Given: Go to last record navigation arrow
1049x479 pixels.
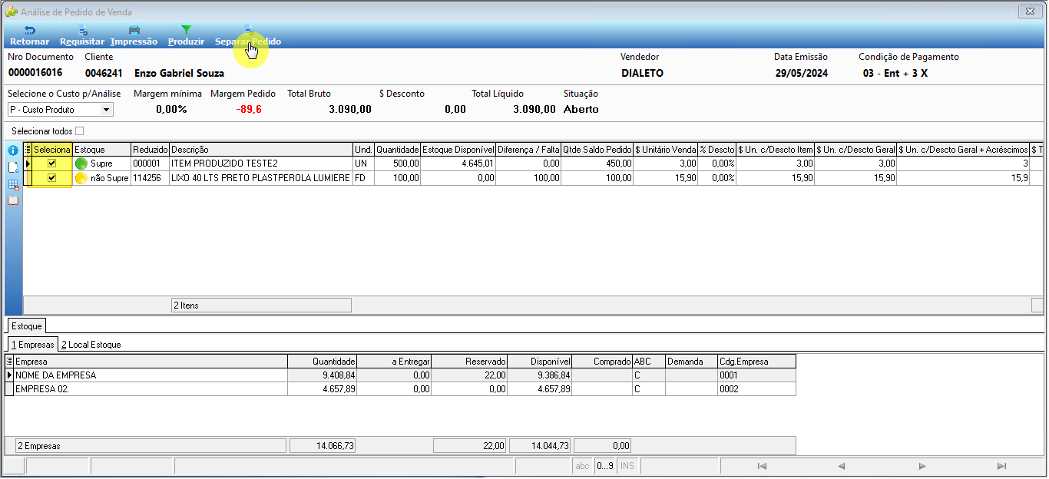Looking at the screenshot, I should tap(1001, 466).
